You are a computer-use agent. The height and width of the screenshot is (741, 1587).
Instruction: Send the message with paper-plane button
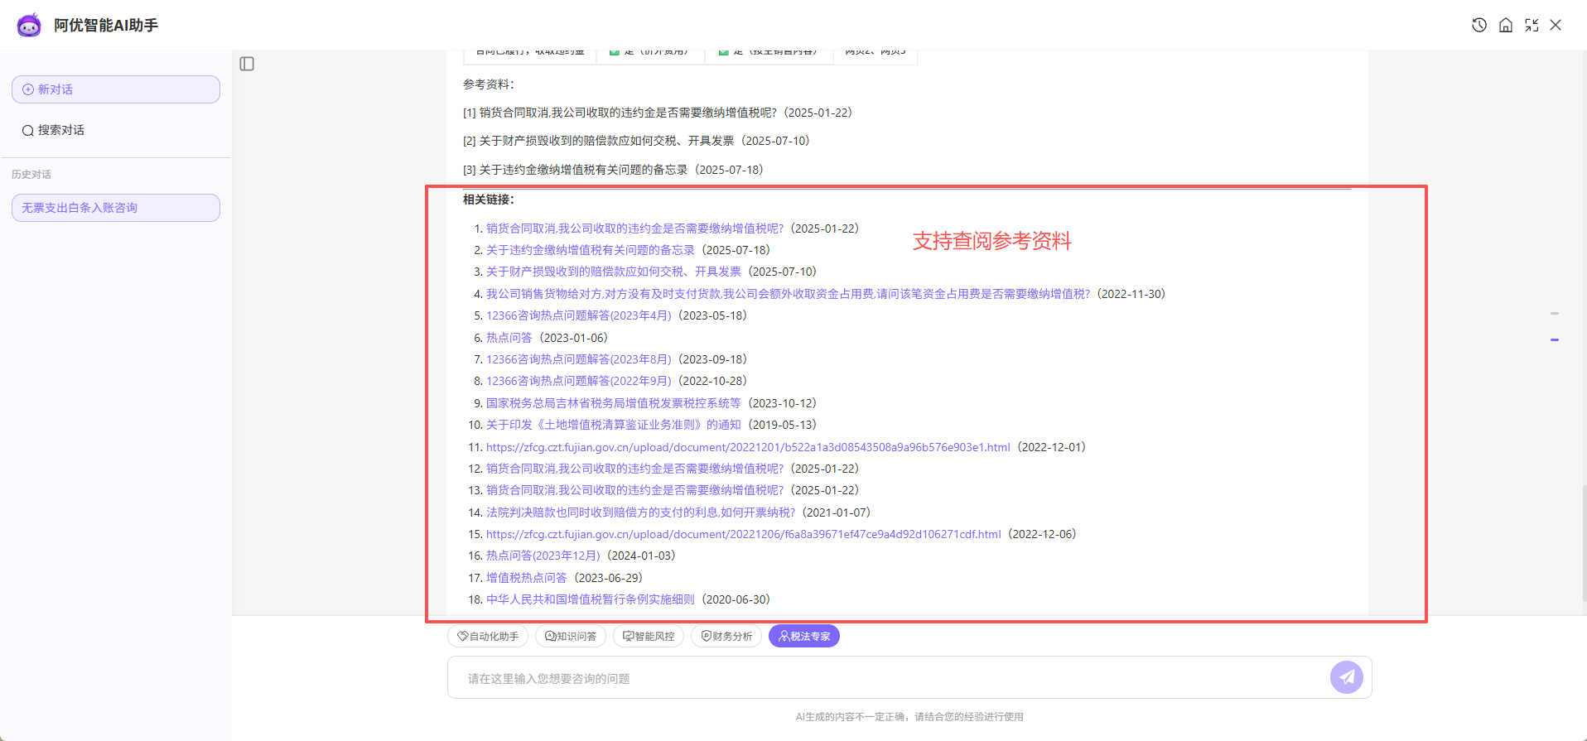point(1347,677)
